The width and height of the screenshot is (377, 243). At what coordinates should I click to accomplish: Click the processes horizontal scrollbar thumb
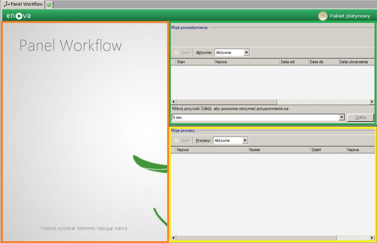(257, 238)
